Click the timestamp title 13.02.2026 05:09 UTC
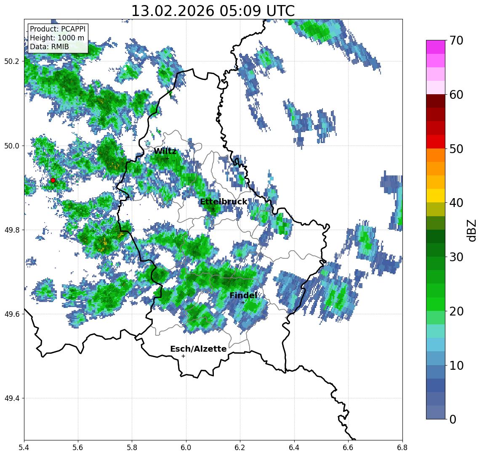482x456 pixels. point(213,11)
